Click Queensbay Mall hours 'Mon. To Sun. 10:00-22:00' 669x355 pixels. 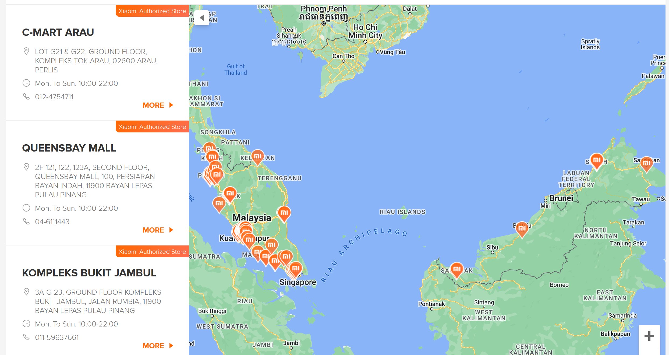[x=76, y=208]
